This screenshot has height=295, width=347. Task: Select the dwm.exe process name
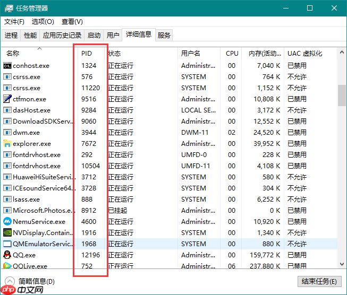pyautogui.click(x=27, y=132)
